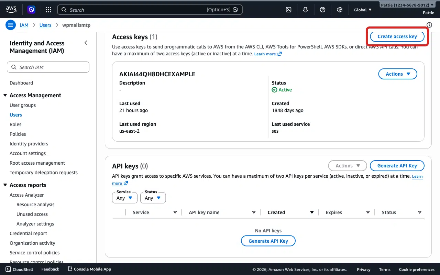Click the Amazon Q icon in the search box
Viewport: 440px width, 275px height.
235,10
